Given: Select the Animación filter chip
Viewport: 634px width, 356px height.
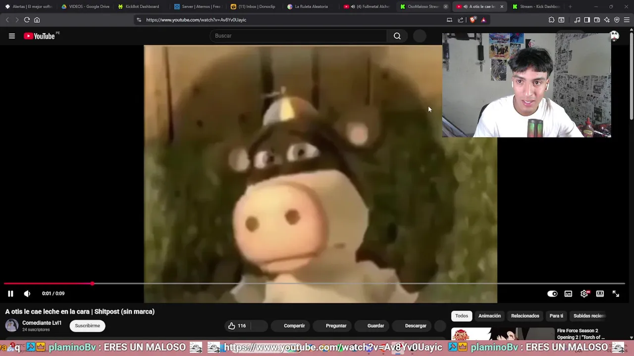Looking at the screenshot, I should pos(489,316).
